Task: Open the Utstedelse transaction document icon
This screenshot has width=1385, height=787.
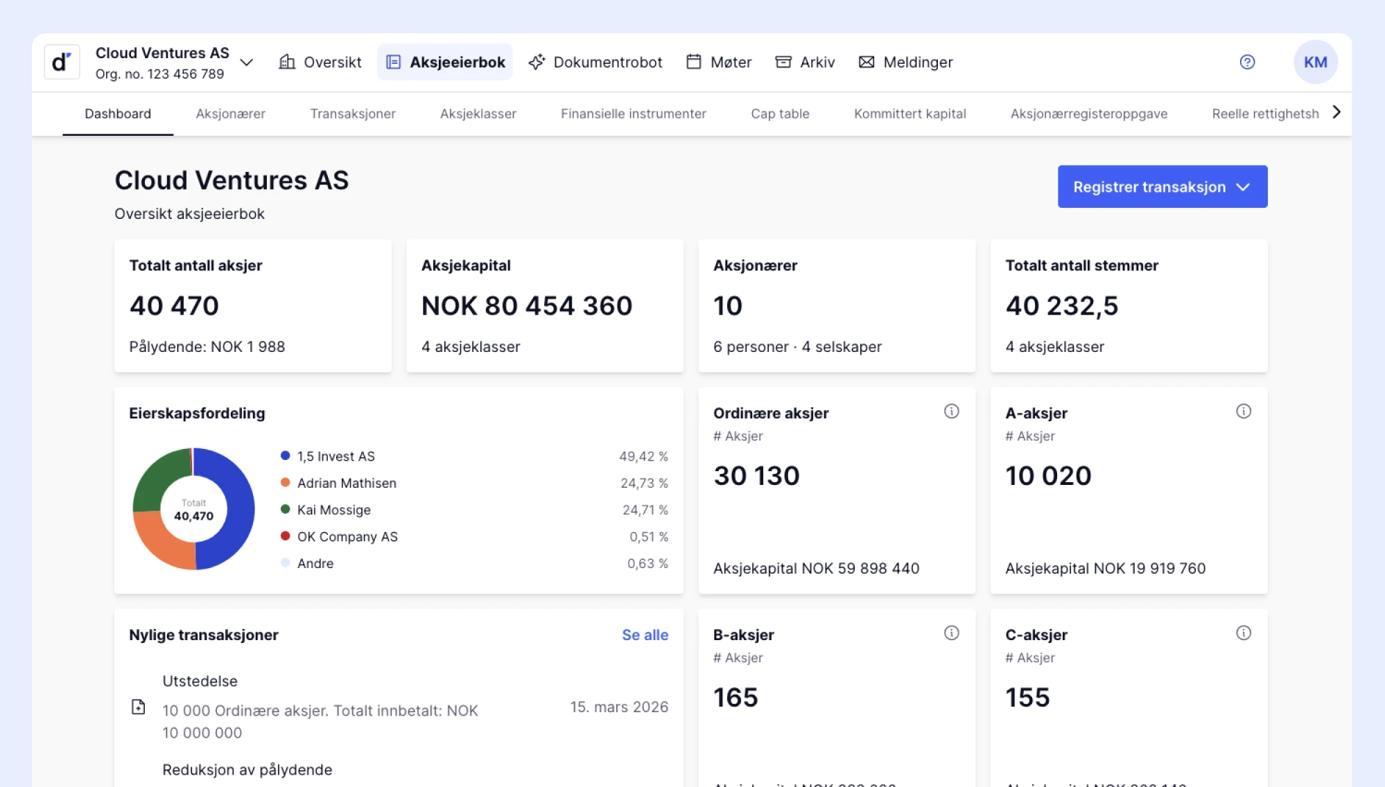Action: pos(139,707)
